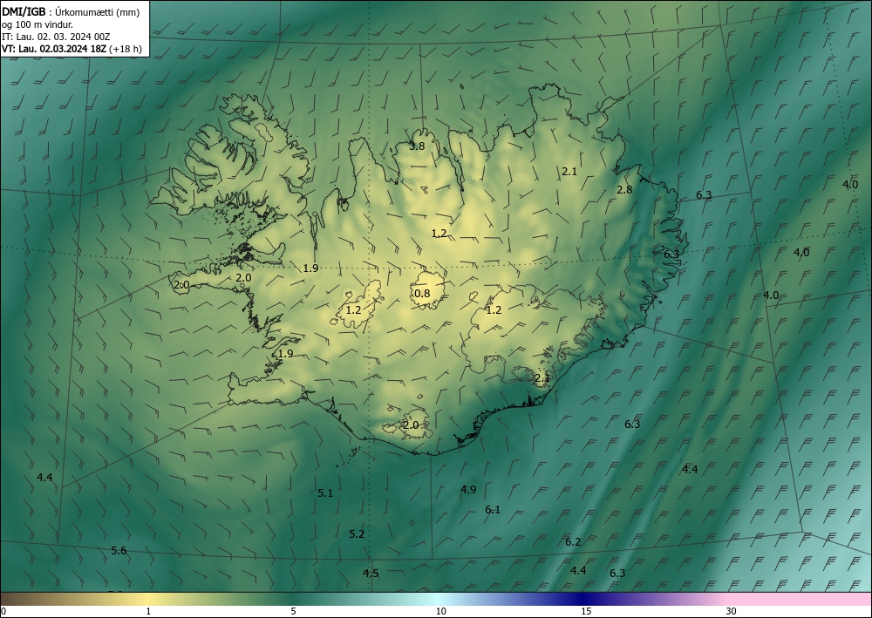This screenshot has width=872, height=618.
Task: Click the 2.8 value in east Iceland
Action: point(624,189)
